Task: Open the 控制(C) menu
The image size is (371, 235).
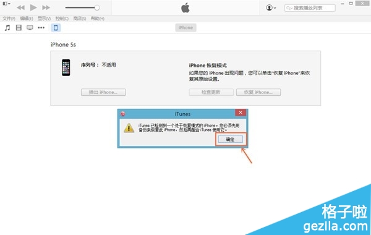Action: click(62, 19)
